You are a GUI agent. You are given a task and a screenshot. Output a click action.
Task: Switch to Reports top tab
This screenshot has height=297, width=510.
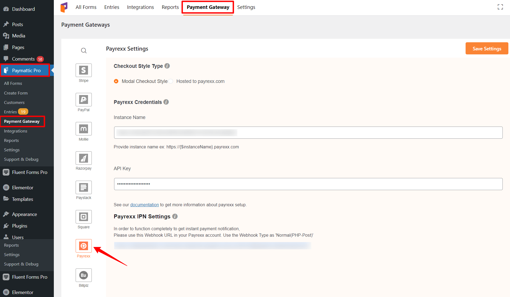click(170, 7)
